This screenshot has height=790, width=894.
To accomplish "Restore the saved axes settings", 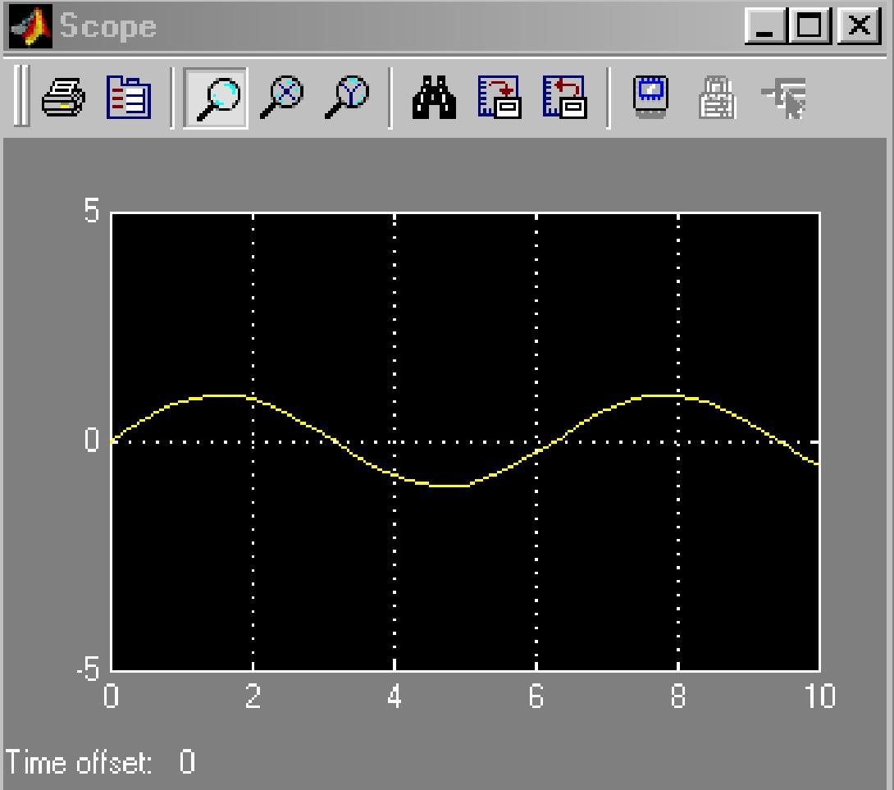I will point(564,98).
